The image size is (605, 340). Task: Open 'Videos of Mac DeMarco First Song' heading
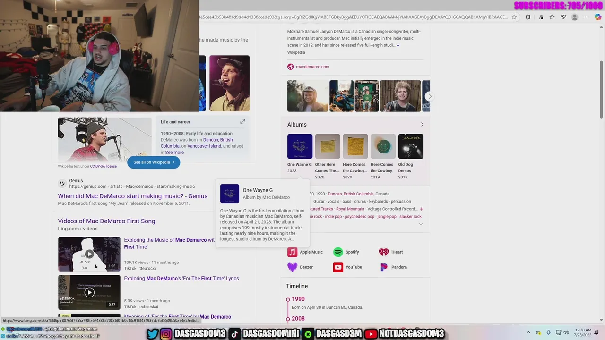(106, 221)
